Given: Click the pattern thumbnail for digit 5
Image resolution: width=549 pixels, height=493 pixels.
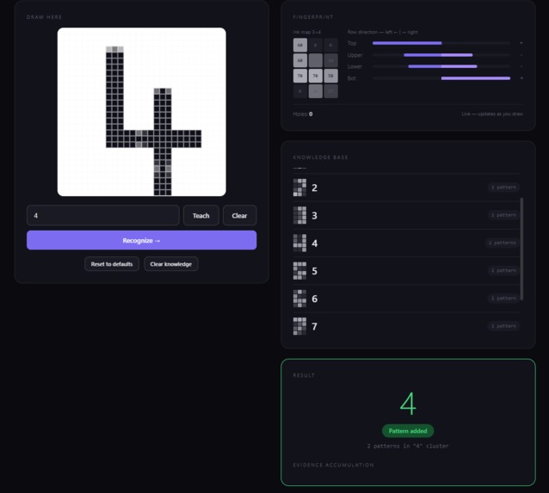Looking at the screenshot, I should click(x=299, y=271).
